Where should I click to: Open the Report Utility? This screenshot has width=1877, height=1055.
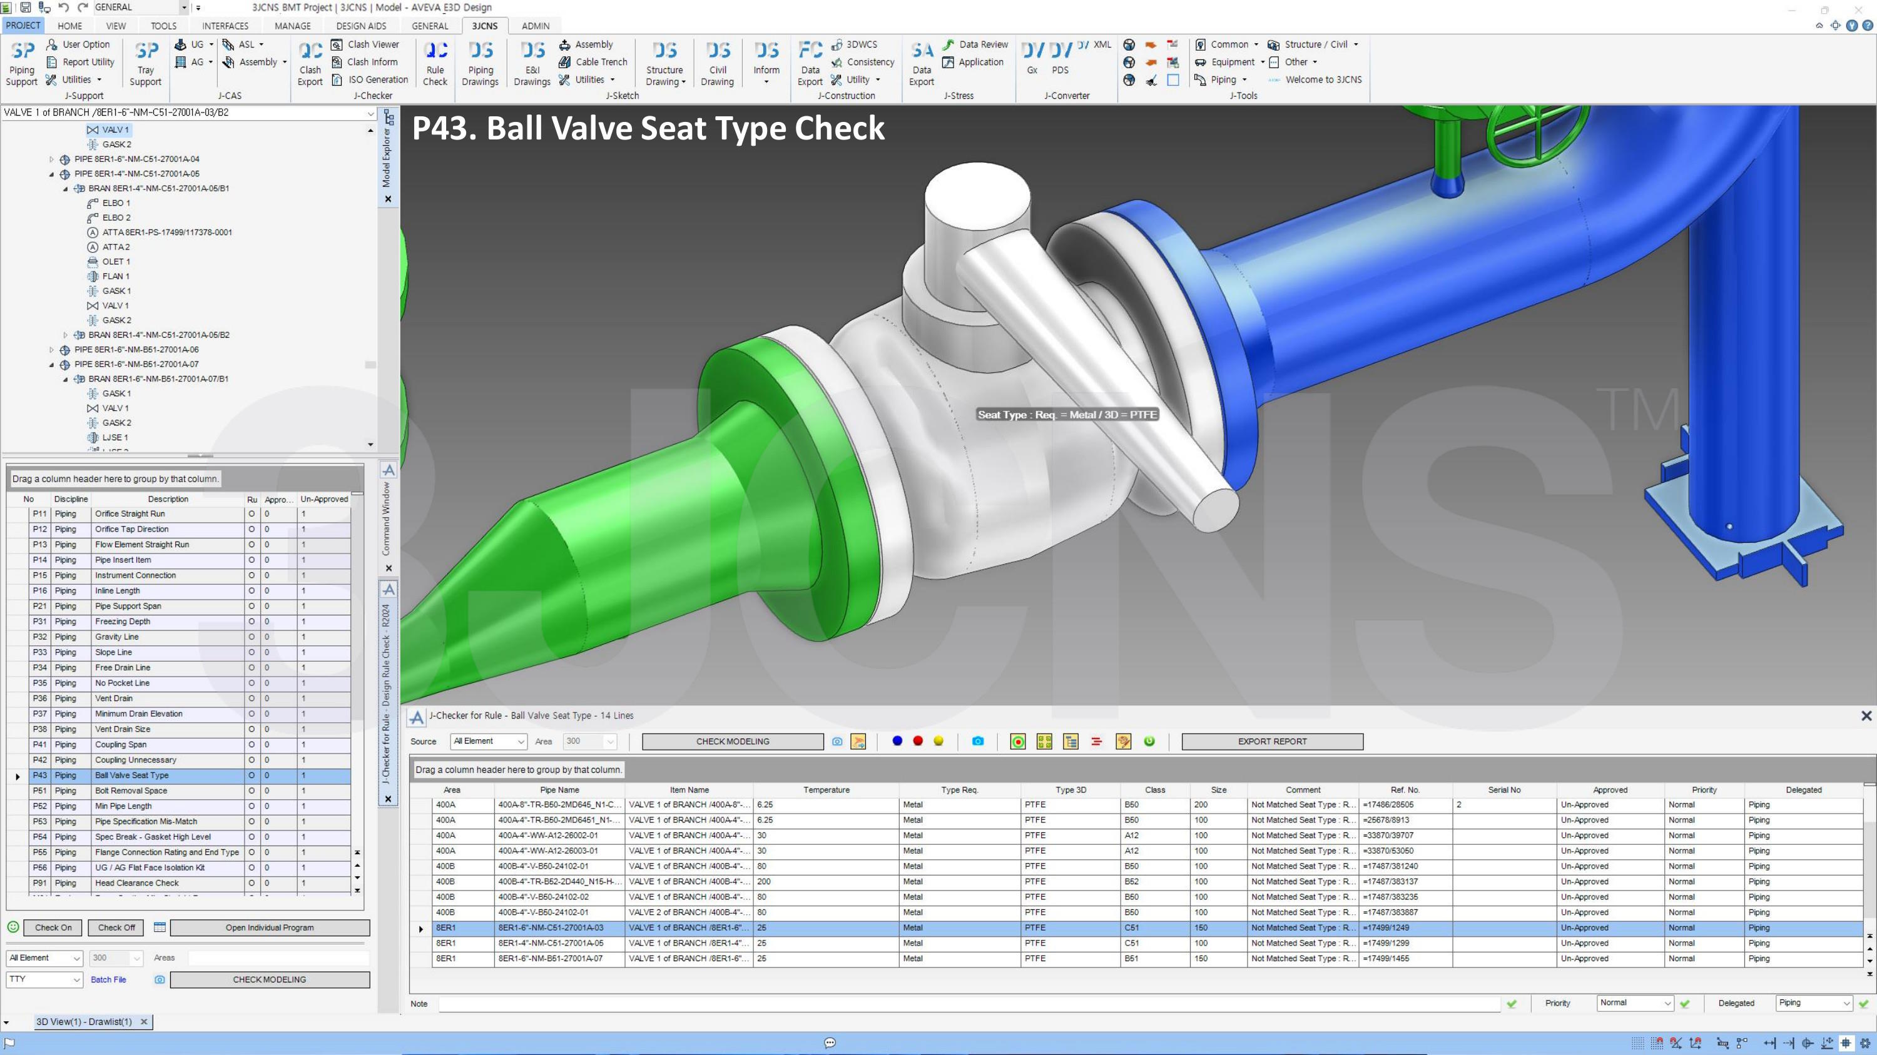pos(80,62)
